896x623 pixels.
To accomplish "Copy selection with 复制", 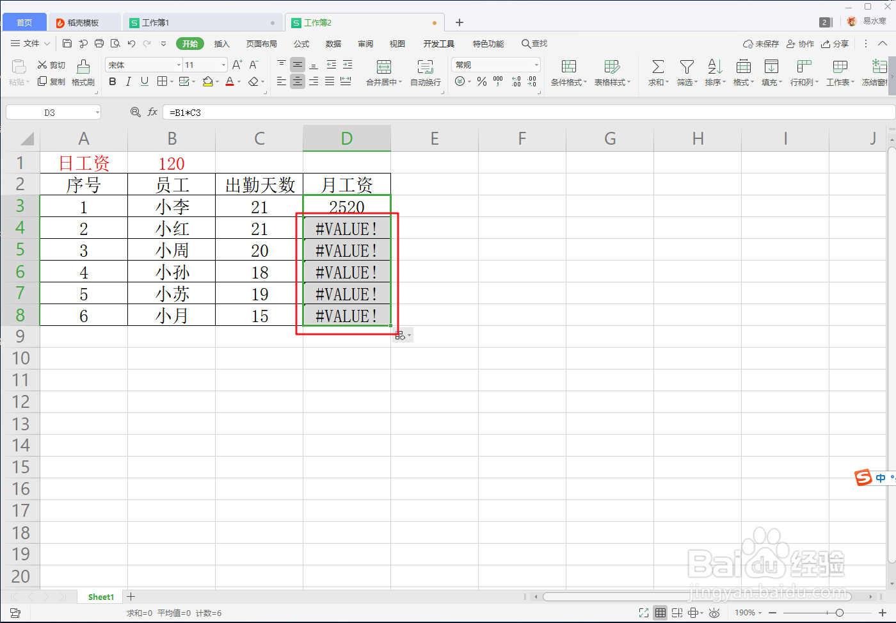I will point(51,81).
